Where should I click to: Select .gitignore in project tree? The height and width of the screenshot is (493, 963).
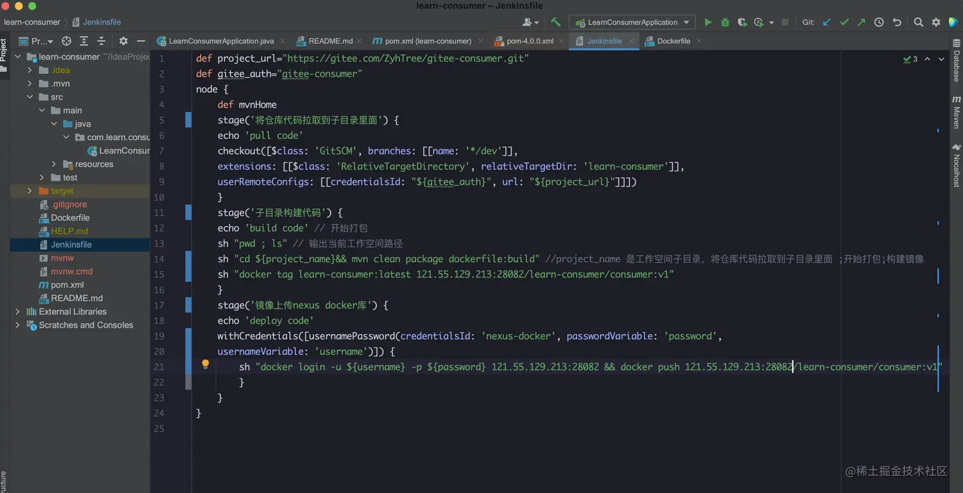click(69, 204)
